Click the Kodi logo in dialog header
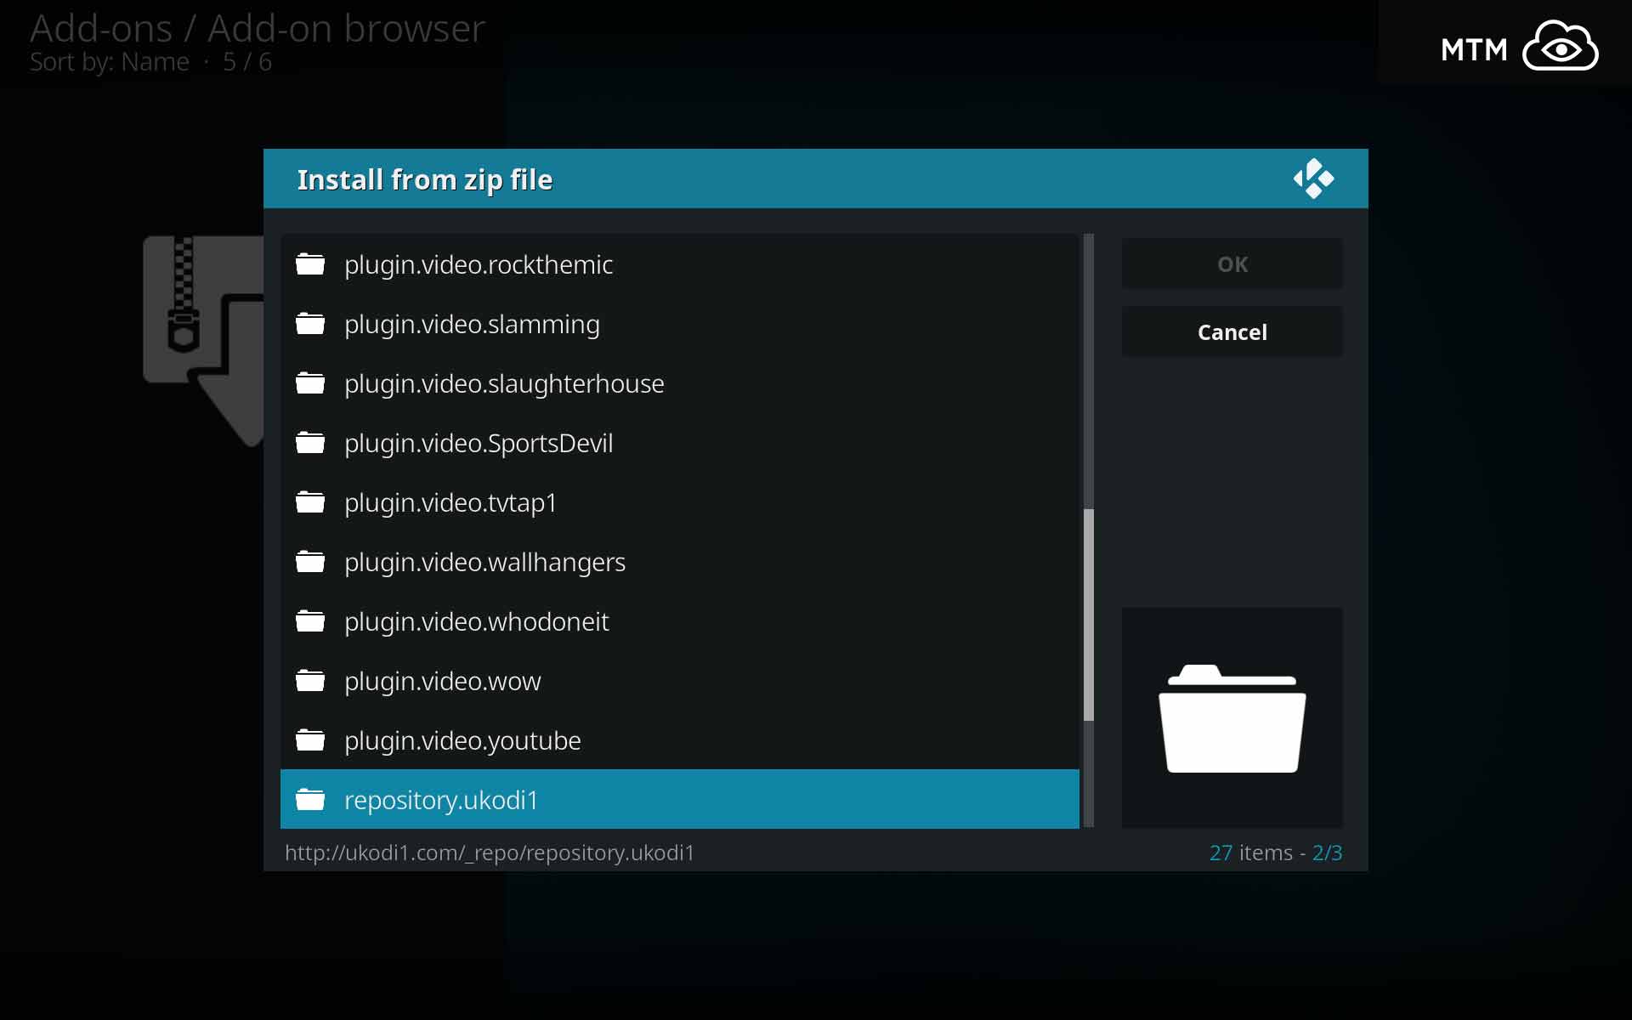The width and height of the screenshot is (1632, 1020). coord(1313,178)
